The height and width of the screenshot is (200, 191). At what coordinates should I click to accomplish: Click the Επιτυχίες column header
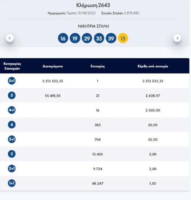point(98,66)
